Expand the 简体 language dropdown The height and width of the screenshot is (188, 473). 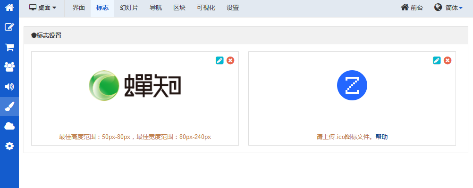448,8
